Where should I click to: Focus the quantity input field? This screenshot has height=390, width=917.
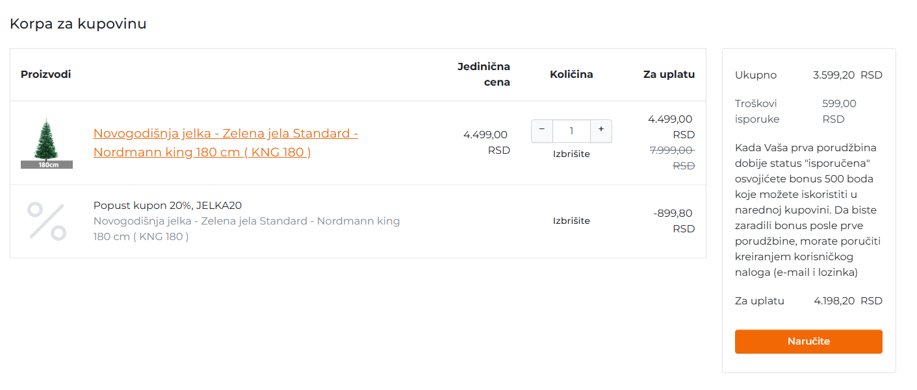point(571,131)
